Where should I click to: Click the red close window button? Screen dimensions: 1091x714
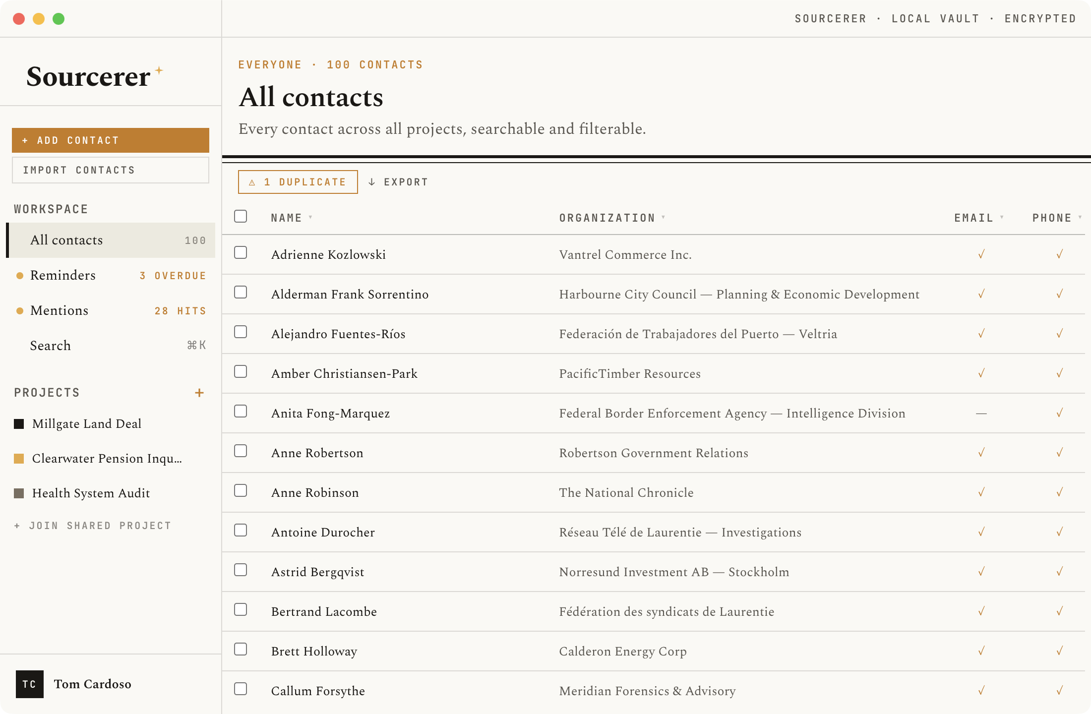tap(19, 19)
